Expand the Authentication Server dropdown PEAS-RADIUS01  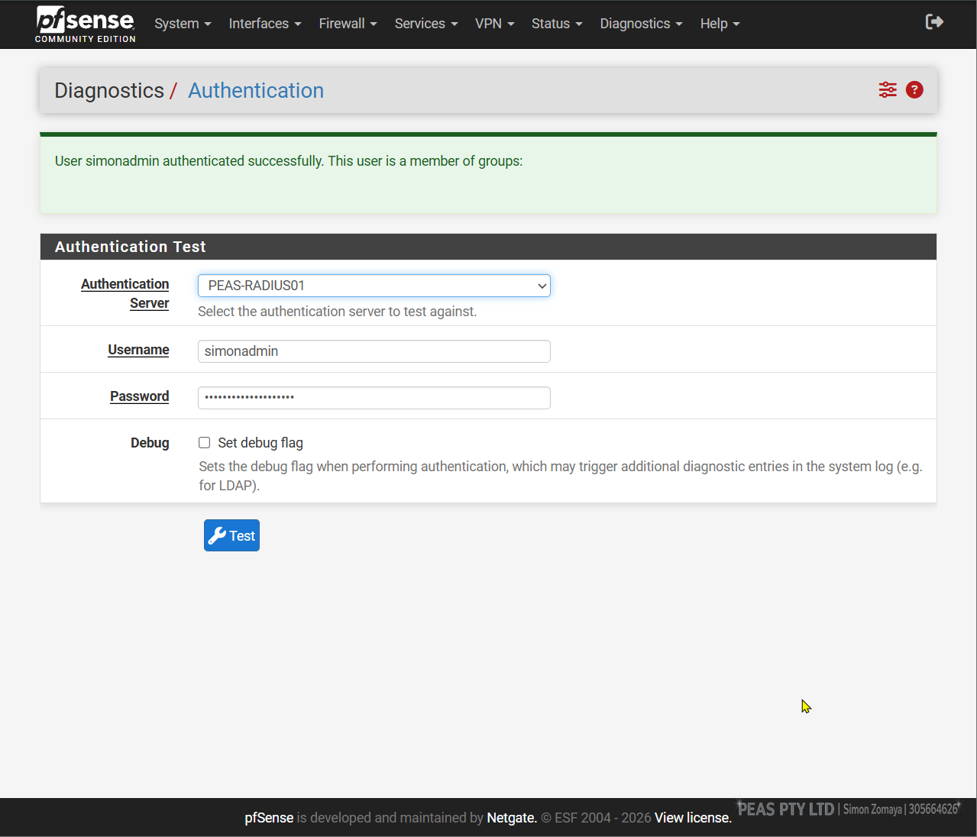374,286
